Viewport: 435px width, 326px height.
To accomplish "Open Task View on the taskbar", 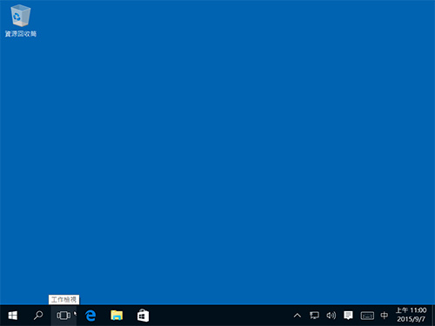I will pyautogui.click(x=64, y=316).
